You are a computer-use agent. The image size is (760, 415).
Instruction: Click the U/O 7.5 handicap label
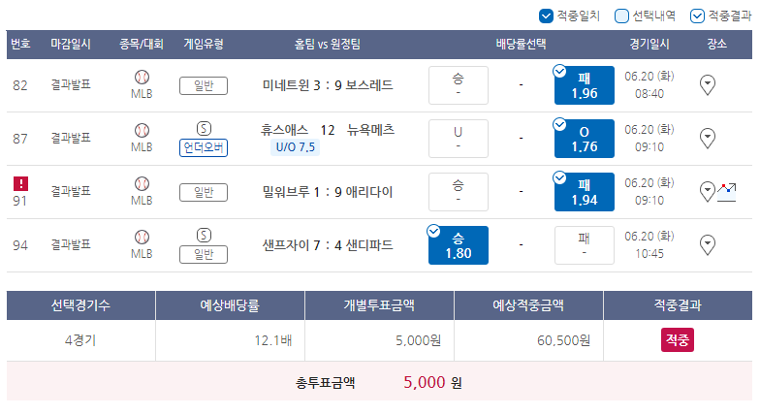click(295, 147)
